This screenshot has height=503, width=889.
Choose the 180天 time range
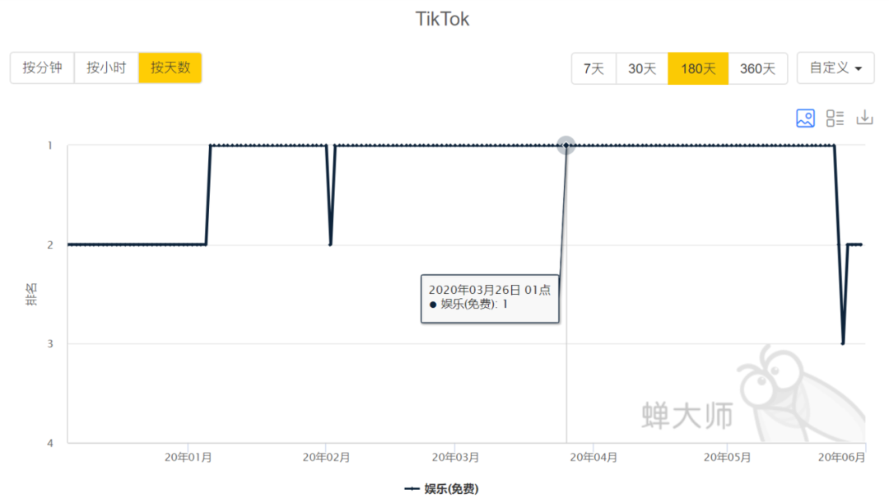[x=698, y=69]
